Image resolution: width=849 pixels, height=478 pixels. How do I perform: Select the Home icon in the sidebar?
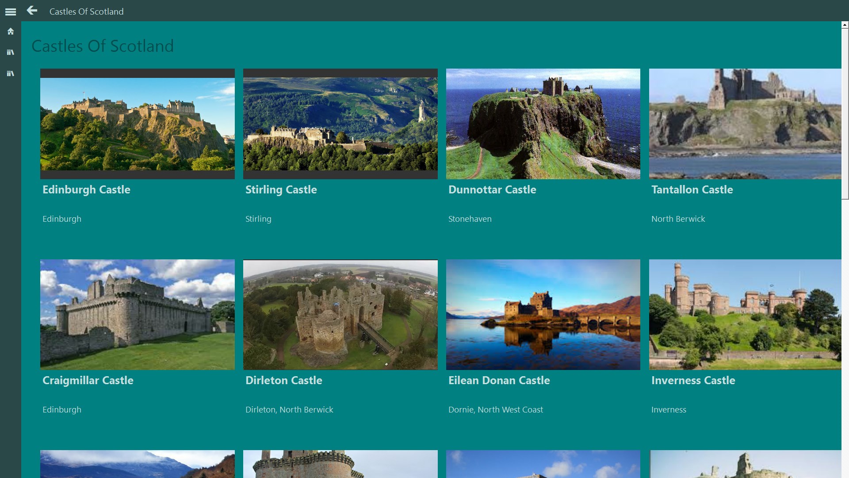[x=10, y=31]
